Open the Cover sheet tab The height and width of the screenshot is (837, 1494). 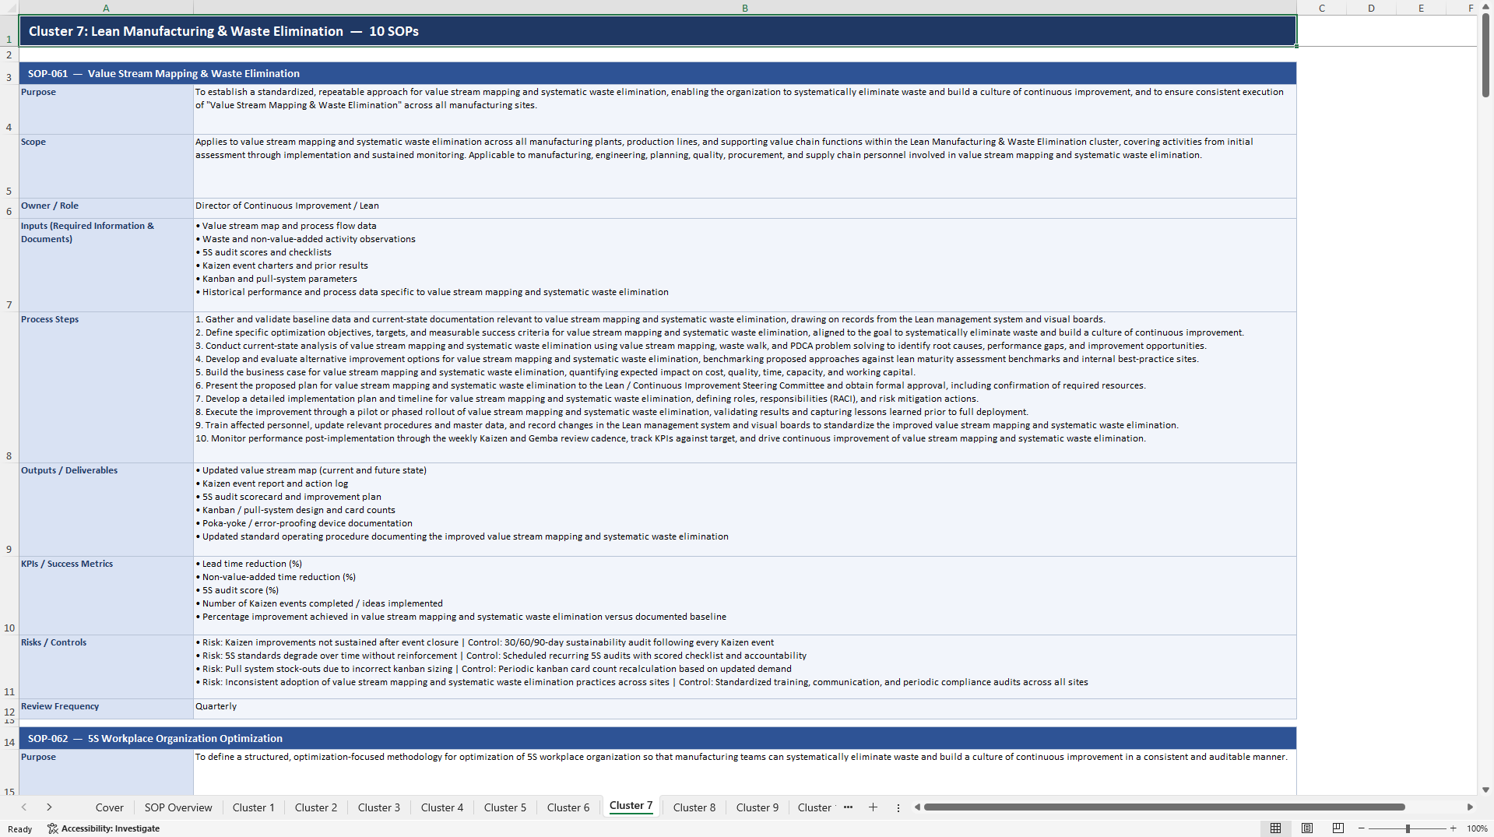[x=109, y=807]
